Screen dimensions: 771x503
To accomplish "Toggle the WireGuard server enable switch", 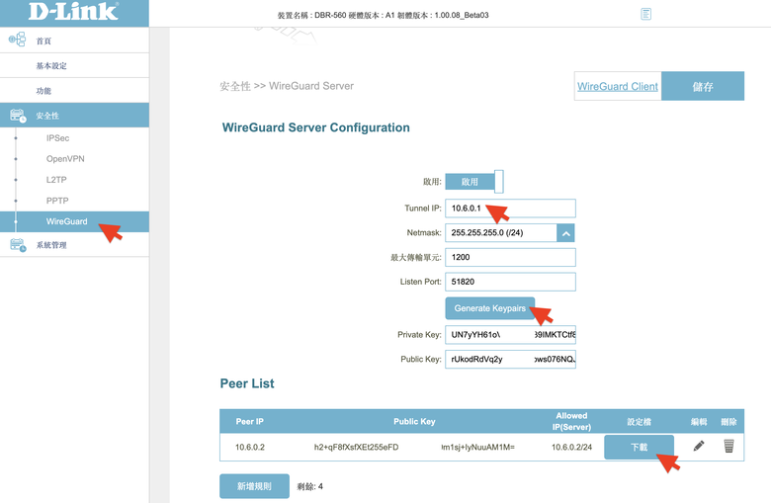I will (x=474, y=182).
